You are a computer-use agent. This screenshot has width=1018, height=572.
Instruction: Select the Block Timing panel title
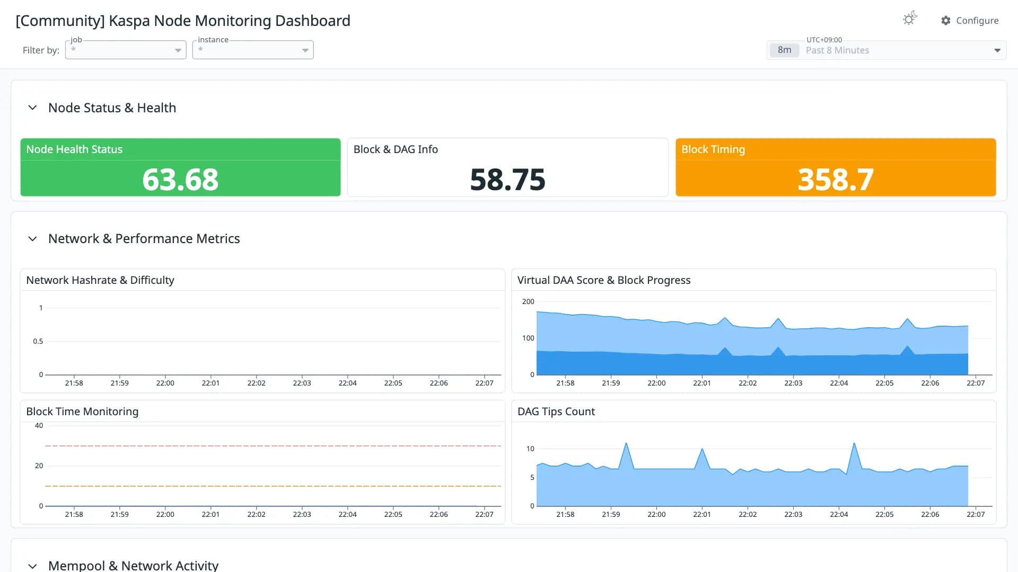point(713,149)
